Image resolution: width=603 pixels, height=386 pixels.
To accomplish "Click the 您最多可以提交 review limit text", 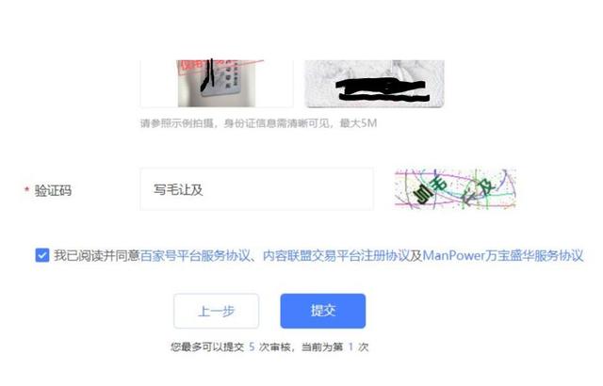I will (x=207, y=346).
